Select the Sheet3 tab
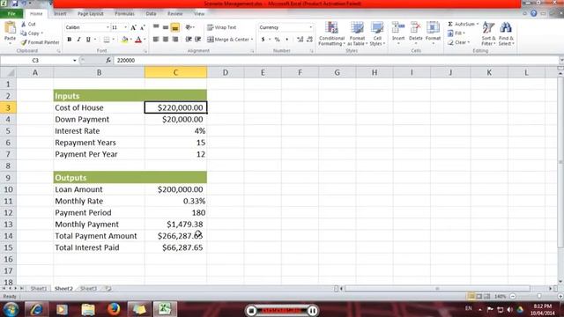The height and width of the screenshot is (317, 564). [88, 289]
